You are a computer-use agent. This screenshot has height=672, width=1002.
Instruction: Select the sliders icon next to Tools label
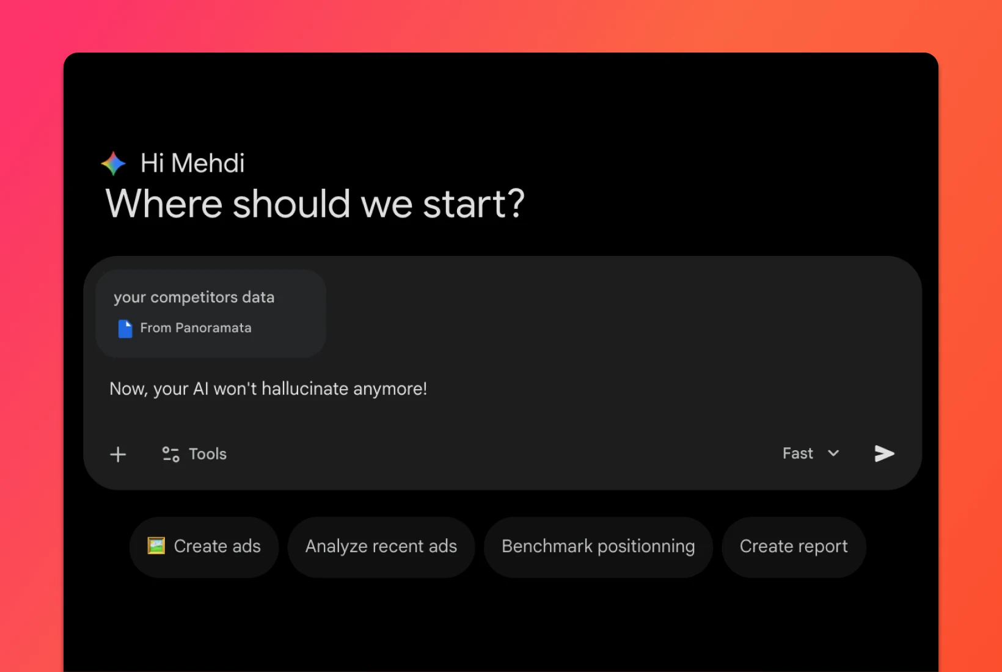coord(169,454)
